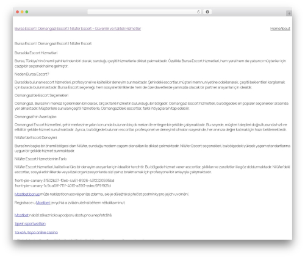
Task: Follow the online casino link
Action: pyautogui.click(x=36, y=232)
